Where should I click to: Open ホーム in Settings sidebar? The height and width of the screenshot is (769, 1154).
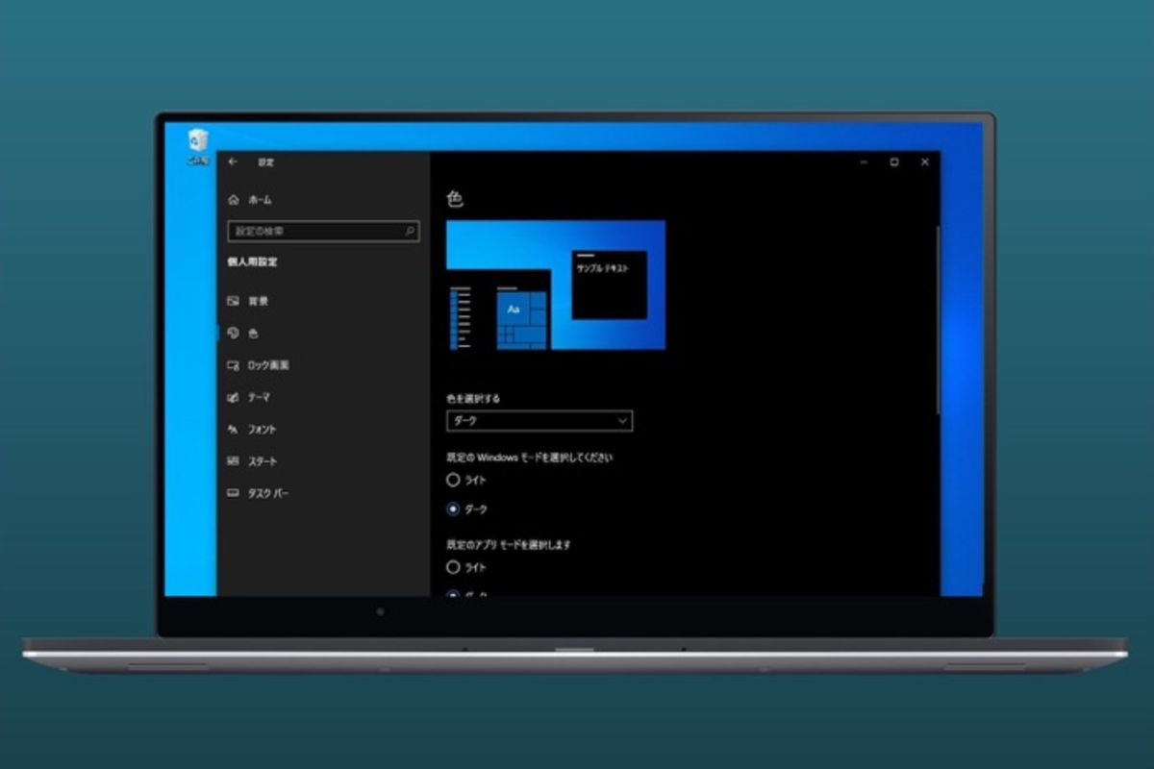pos(250,200)
